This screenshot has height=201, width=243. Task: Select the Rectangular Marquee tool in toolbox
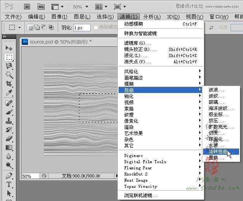(x=9, y=57)
